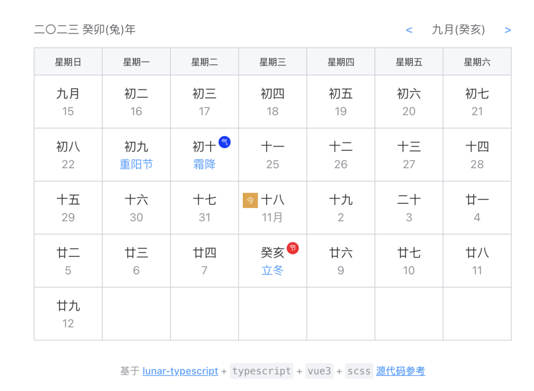534x391 pixels.
Task: Choose date 初四 18
Action: pyautogui.click(x=272, y=101)
